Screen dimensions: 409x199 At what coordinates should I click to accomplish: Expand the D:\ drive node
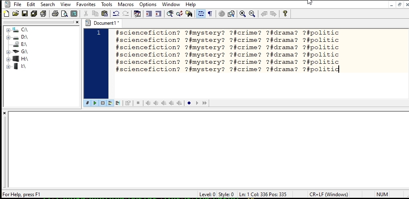[x=9, y=37]
